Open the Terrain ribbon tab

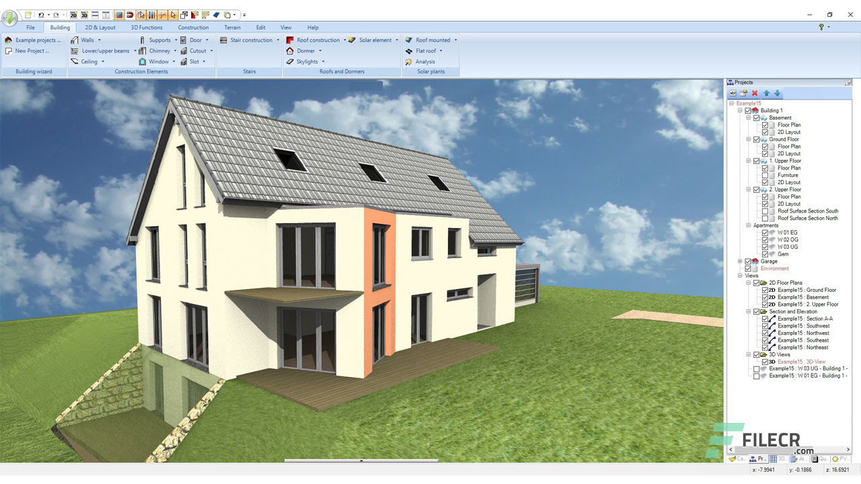pyautogui.click(x=232, y=28)
